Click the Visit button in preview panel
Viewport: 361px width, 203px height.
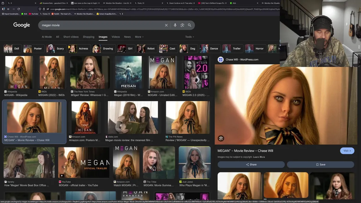point(347,151)
